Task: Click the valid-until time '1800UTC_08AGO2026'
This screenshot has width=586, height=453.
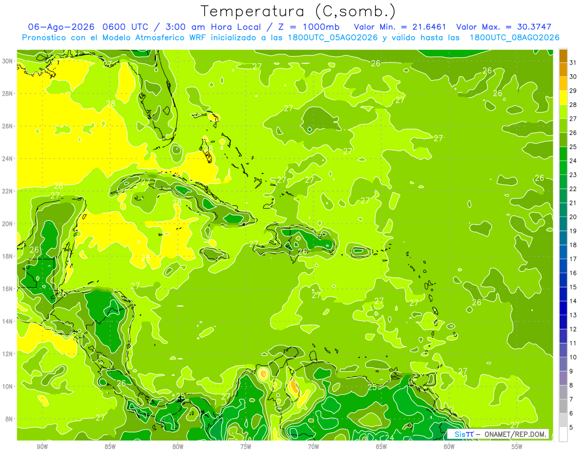Action: coord(514,38)
